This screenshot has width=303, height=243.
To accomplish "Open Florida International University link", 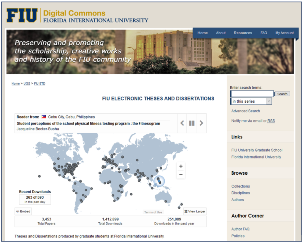I will tap(256, 157).
